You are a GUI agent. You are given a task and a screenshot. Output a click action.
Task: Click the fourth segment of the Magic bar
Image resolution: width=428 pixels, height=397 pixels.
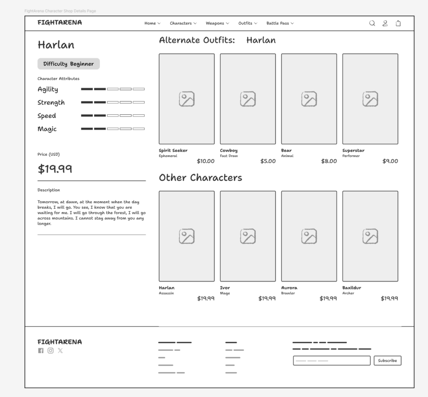click(x=125, y=129)
